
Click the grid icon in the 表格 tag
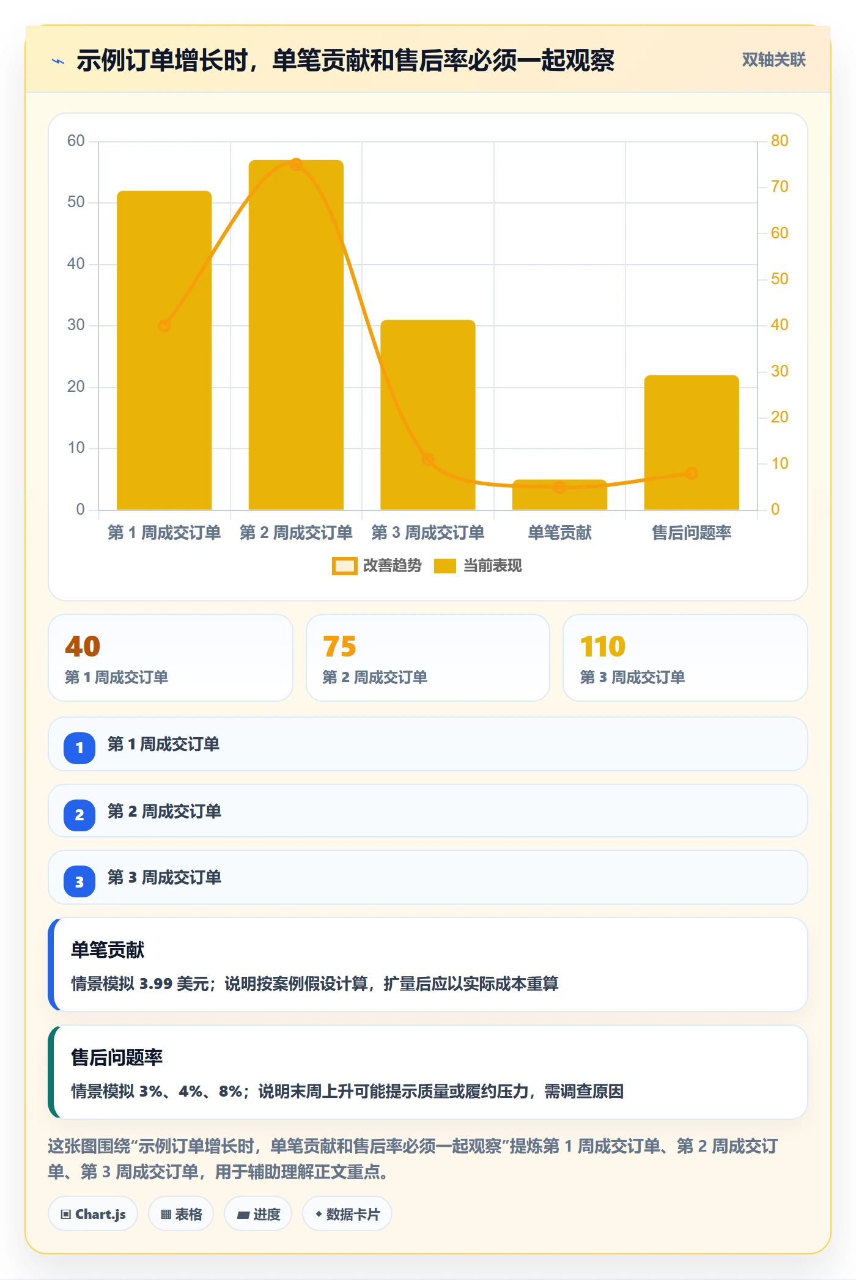[x=166, y=1215]
